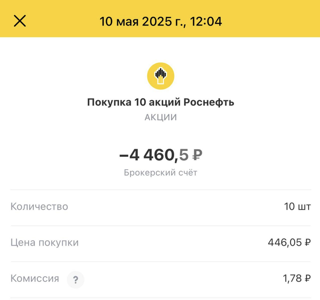Tap the time 12:04 in the header
This screenshot has width=320, height=300.
(206, 21)
